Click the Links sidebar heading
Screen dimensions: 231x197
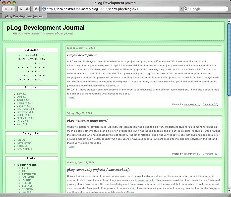coord(31,158)
